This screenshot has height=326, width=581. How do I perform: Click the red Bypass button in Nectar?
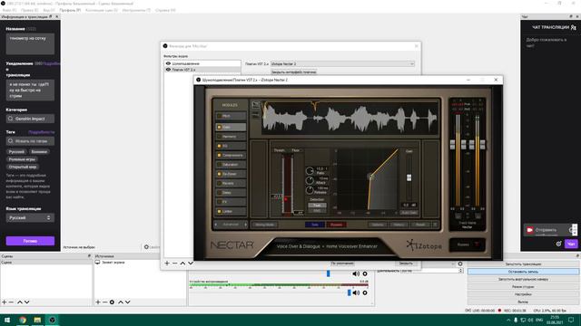click(x=336, y=225)
